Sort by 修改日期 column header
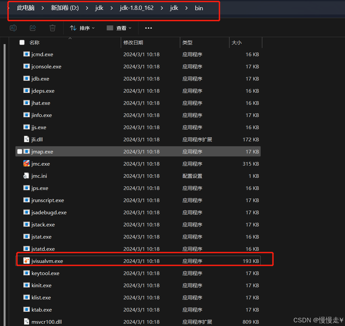This screenshot has width=345, height=326. pos(133,42)
